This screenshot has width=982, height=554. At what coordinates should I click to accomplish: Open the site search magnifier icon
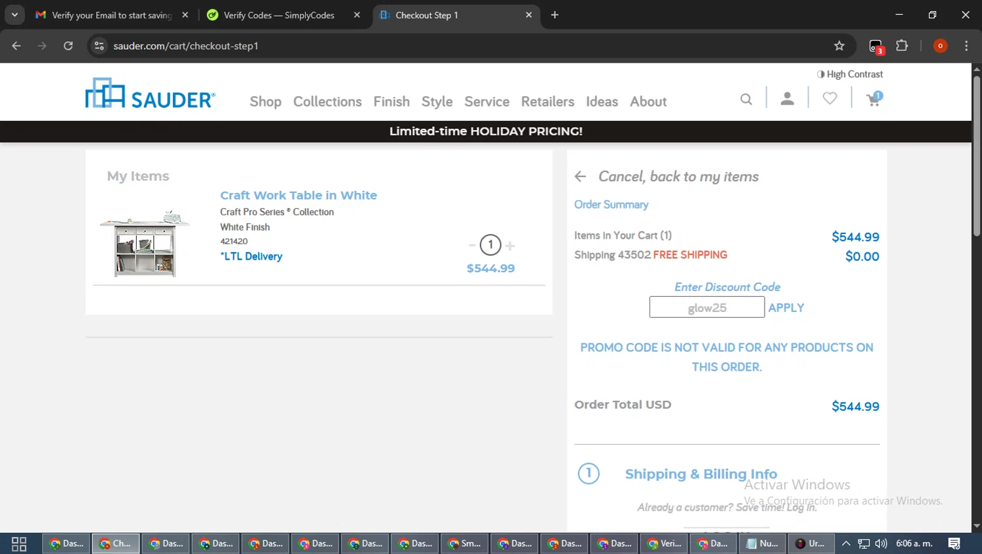[746, 99]
